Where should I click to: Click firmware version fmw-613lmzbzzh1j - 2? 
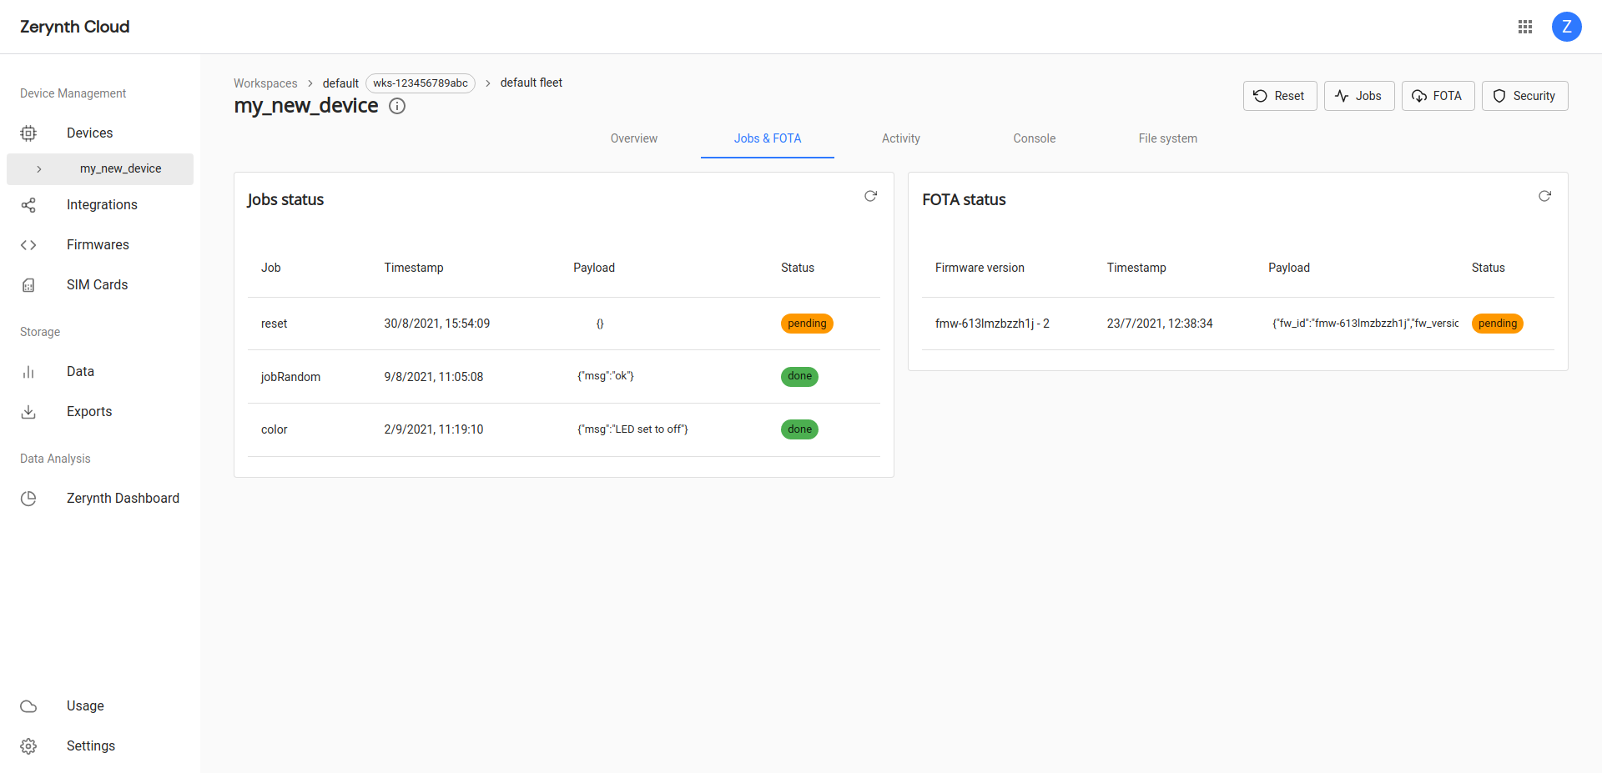pyautogui.click(x=992, y=324)
